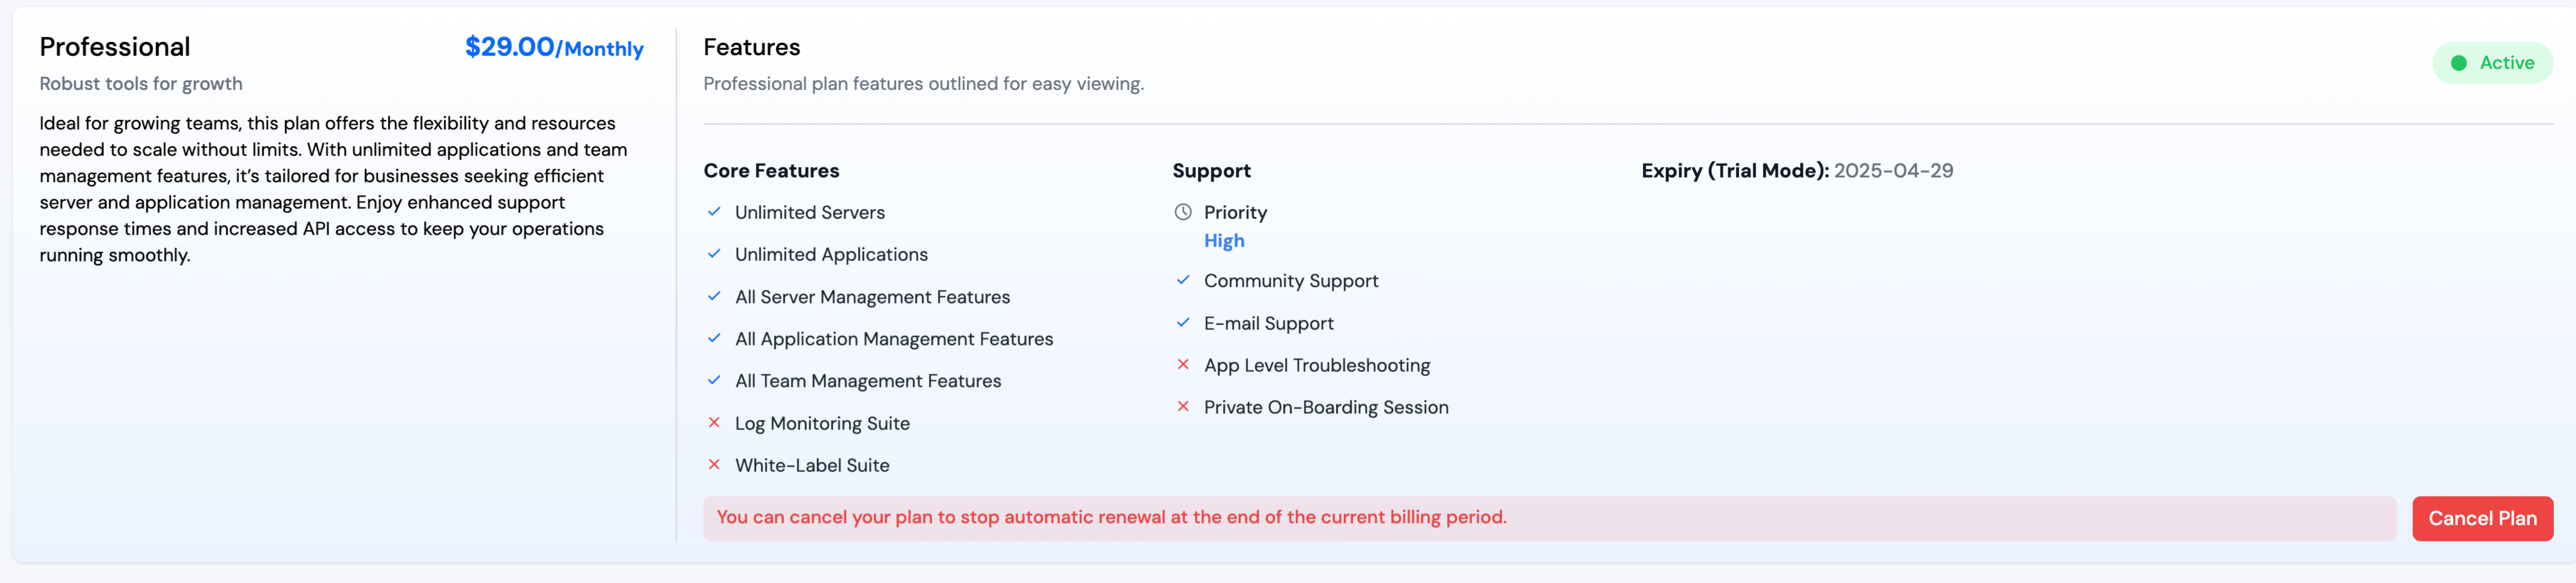Viewport: 2576px width, 583px height.
Task: Click the Core Features heading
Action: pos(771,171)
